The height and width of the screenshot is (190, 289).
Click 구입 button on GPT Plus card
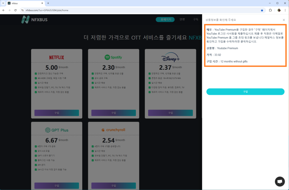click(x=57, y=186)
